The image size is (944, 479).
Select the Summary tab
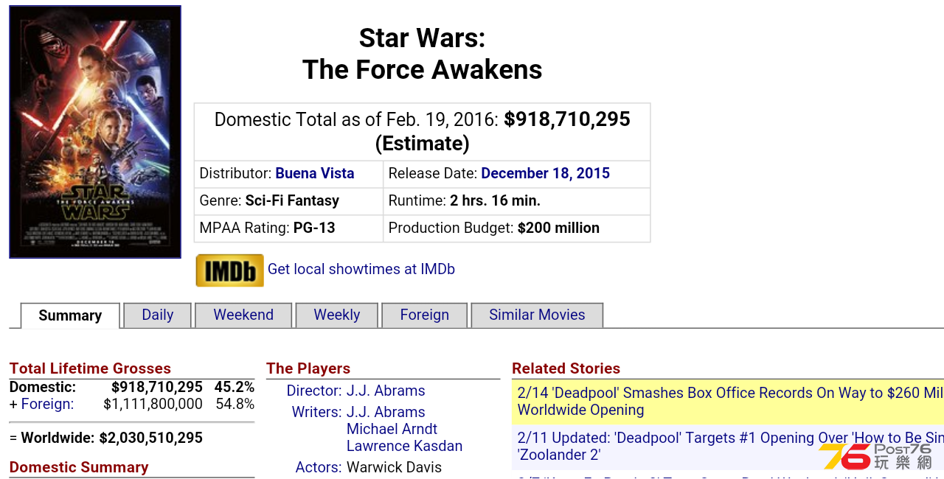[x=70, y=316]
